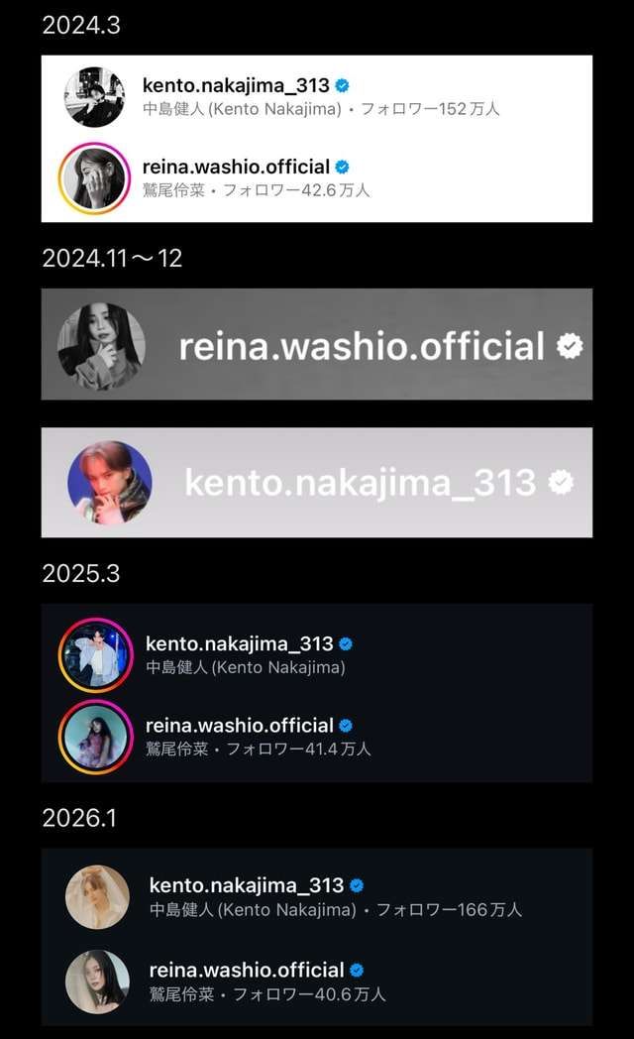
Task: Click the white verified badge on the light gray kento banner
Action: coord(561,483)
